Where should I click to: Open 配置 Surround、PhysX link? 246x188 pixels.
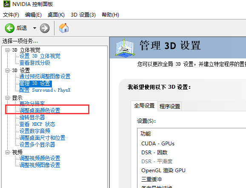click(x=45, y=90)
